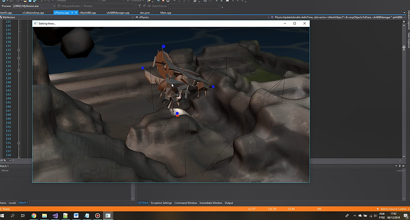Open the Windows Start menu
This screenshot has height=220, width=410.
(x=2, y=216)
